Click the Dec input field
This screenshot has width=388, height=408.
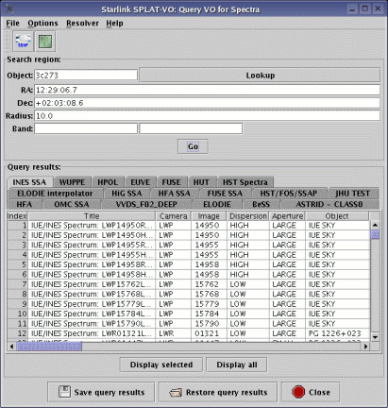coord(207,103)
